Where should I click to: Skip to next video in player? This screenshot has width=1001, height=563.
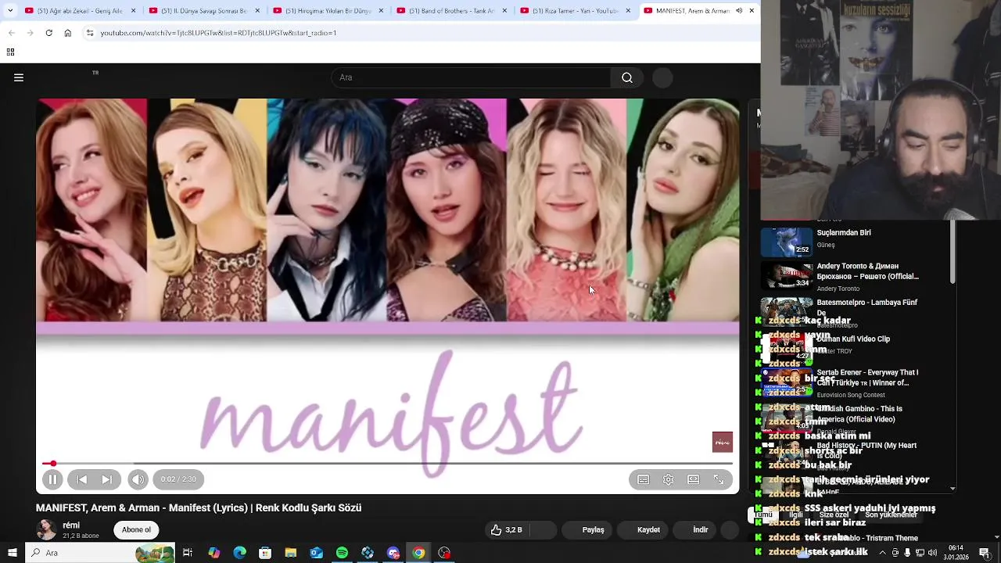click(x=107, y=479)
